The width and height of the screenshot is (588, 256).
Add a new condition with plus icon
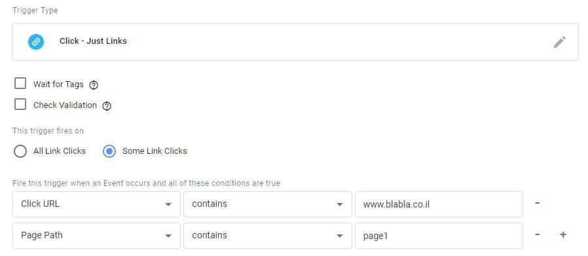(x=563, y=234)
